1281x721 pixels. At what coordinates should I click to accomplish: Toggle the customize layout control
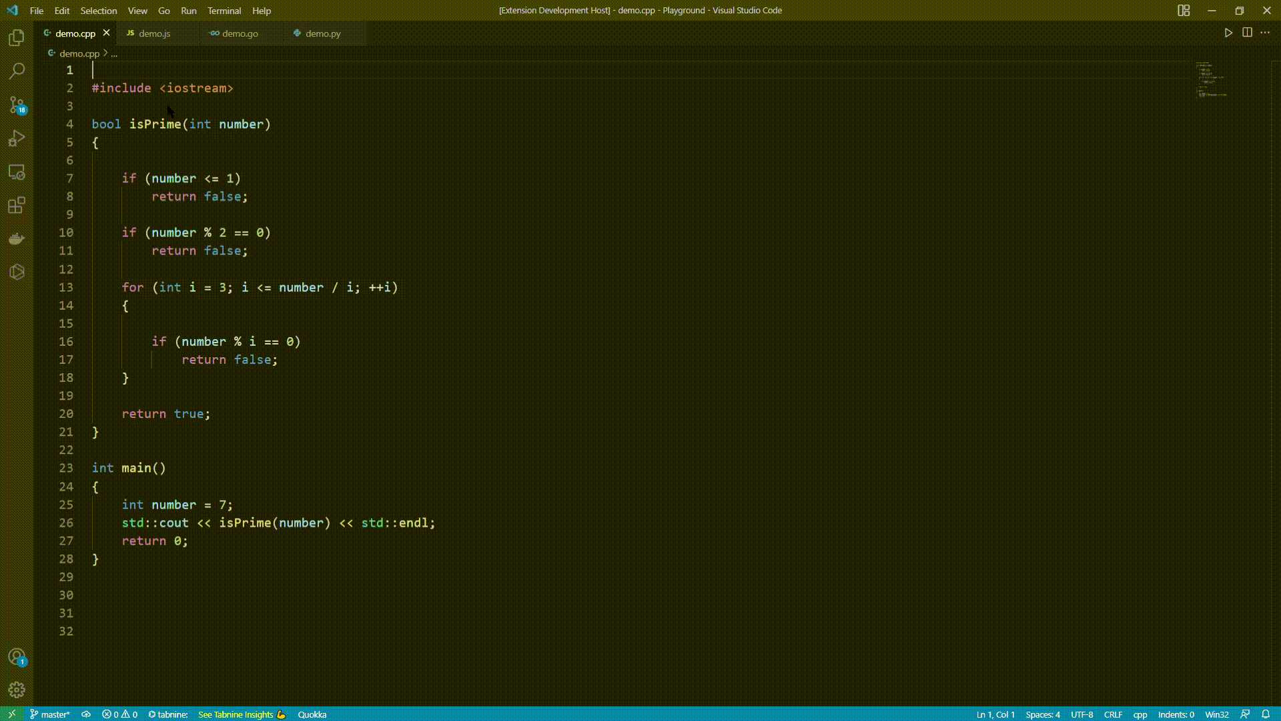click(1184, 11)
